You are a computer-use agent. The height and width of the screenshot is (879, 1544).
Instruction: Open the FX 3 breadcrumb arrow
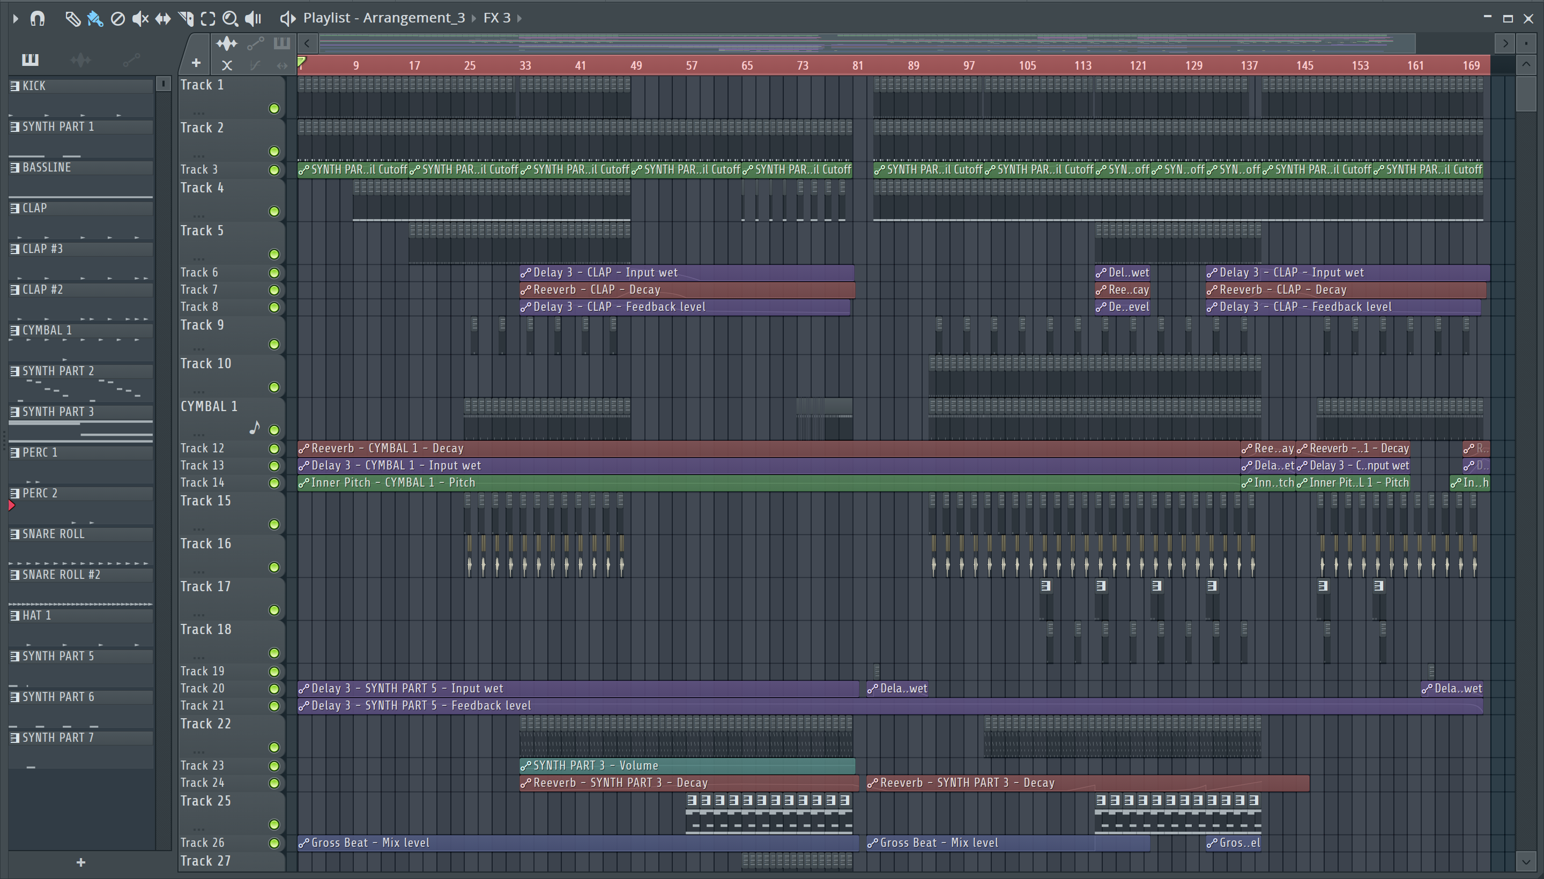tap(519, 19)
